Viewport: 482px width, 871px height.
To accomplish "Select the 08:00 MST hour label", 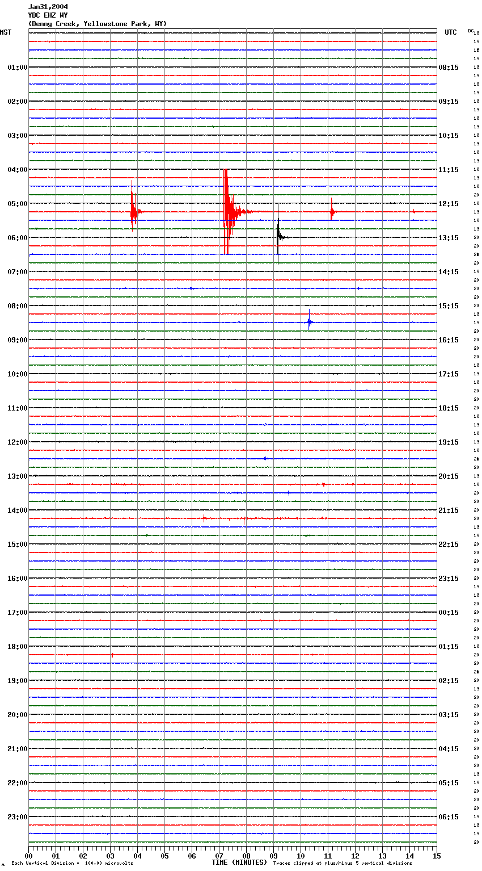I will (17, 306).
